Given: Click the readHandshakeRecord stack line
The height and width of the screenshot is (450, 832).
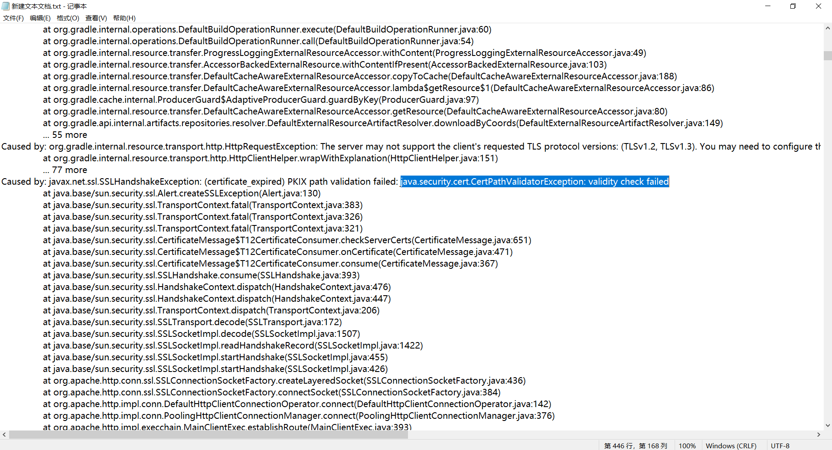Looking at the screenshot, I should [233, 346].
